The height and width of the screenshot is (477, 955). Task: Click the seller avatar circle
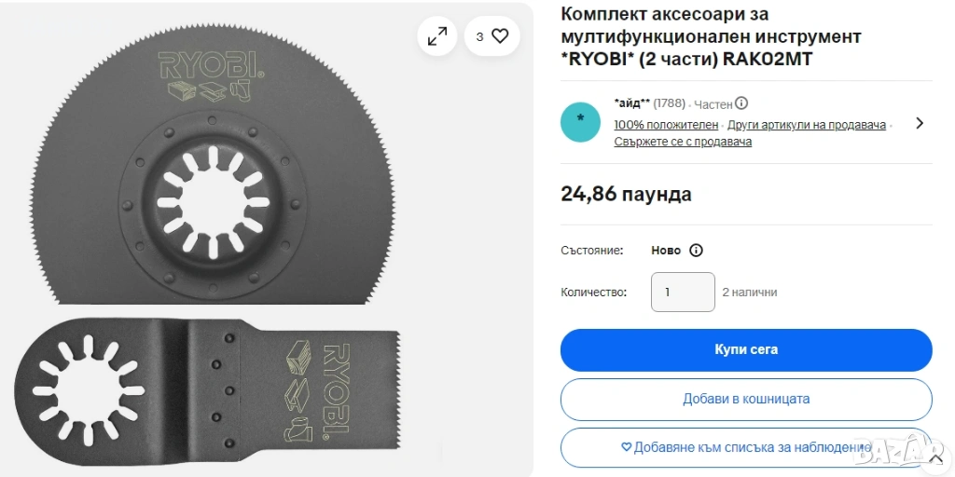click(x=580, y=122)
